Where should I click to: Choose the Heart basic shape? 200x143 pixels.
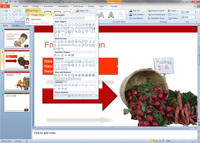[x=73, y=31]
